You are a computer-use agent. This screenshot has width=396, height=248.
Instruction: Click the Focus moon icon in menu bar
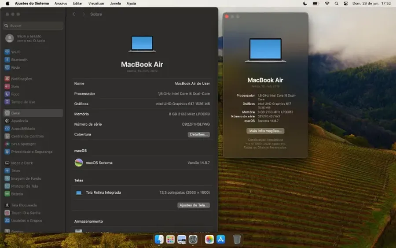pos(305,3)
